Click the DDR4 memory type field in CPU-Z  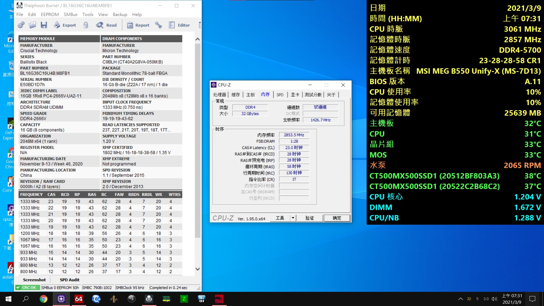250,107
